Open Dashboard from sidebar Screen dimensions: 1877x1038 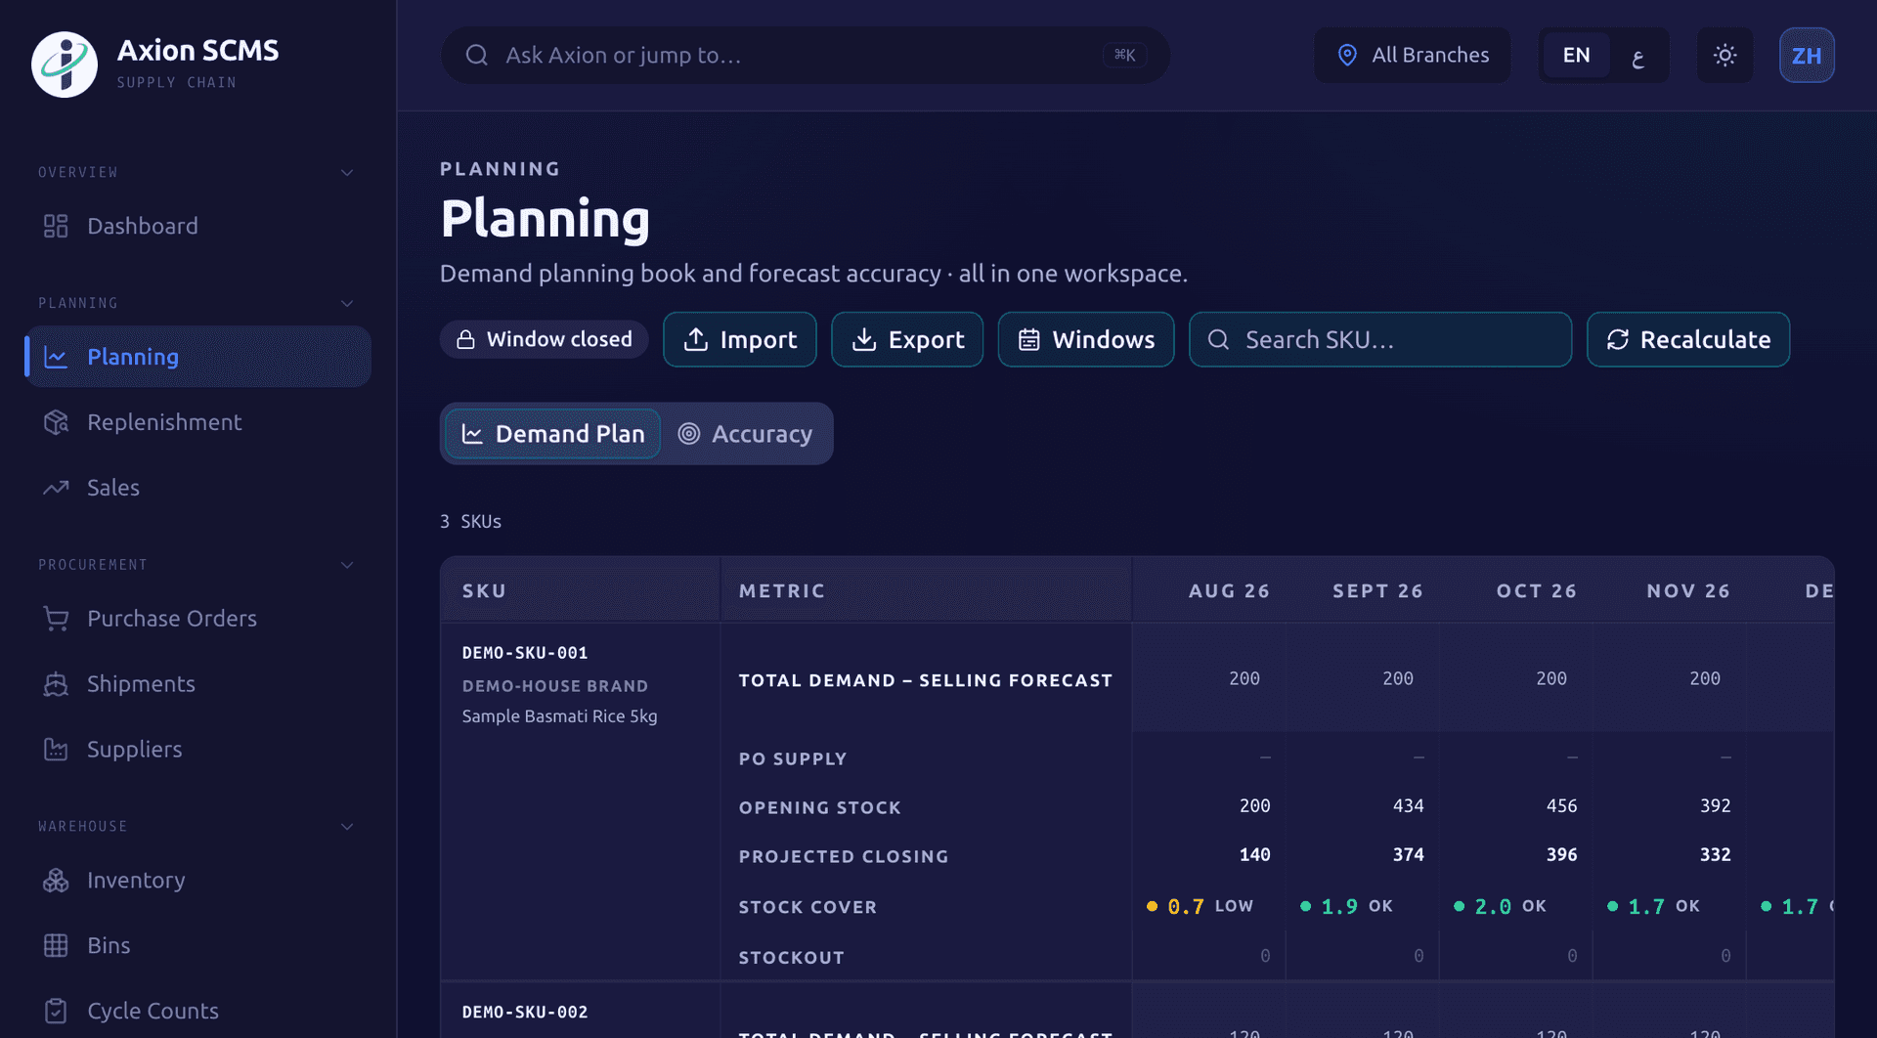[197, 226]
